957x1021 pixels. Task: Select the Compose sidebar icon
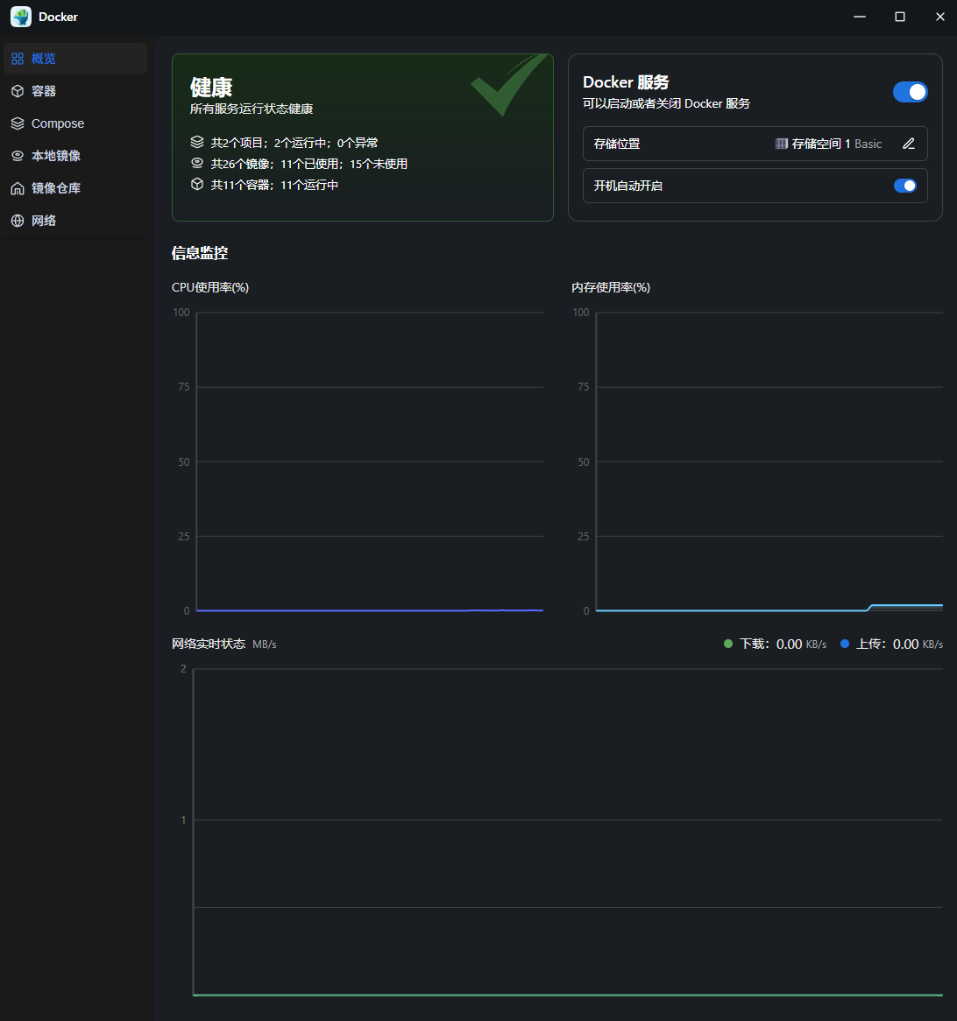pos(16,123)
